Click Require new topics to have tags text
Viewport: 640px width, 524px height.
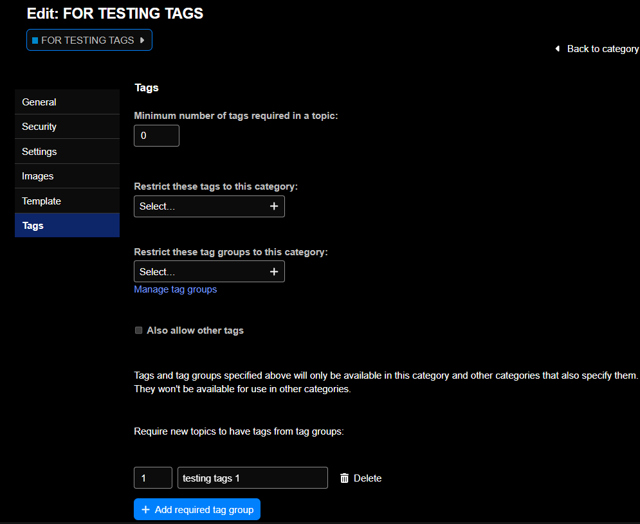point(239,431)
